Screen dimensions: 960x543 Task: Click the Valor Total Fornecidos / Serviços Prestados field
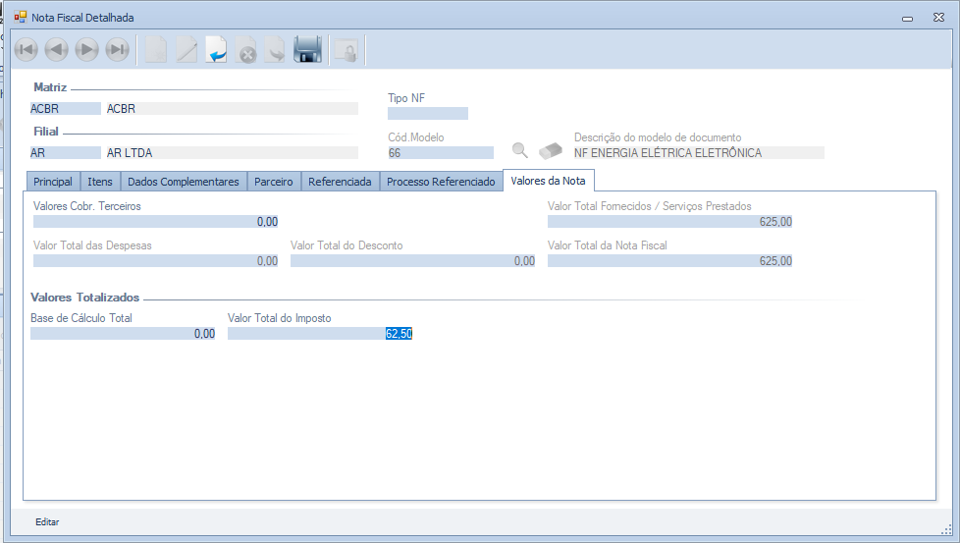(669, 222)
